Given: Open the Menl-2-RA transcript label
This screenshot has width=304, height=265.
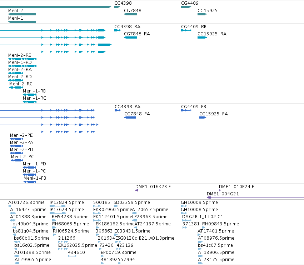Looking at the screenshot, I should pos(20,69).
